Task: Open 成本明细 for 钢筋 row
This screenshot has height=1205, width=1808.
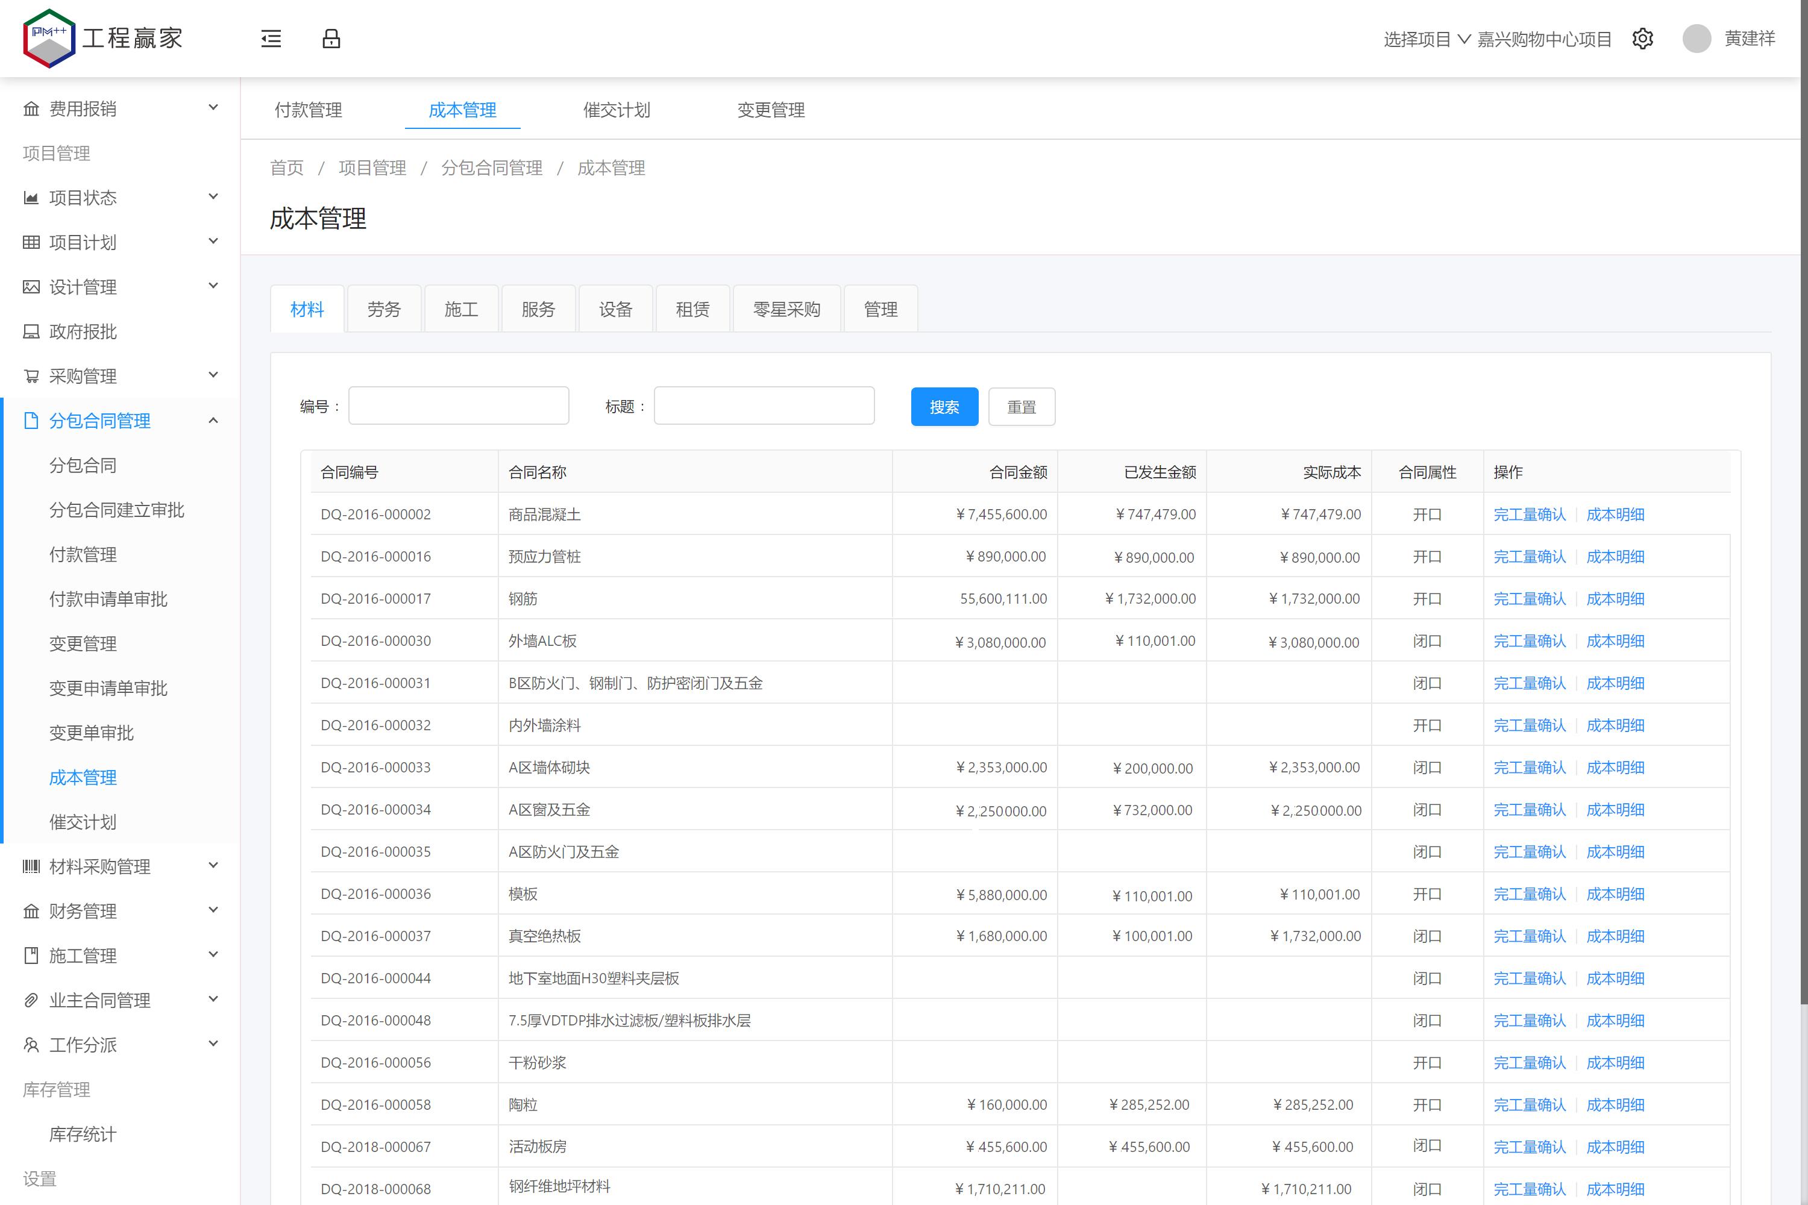Action: click(x=1615, y=599)
